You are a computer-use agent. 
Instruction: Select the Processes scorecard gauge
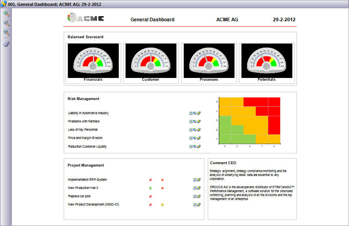click(x=209, y=61)
